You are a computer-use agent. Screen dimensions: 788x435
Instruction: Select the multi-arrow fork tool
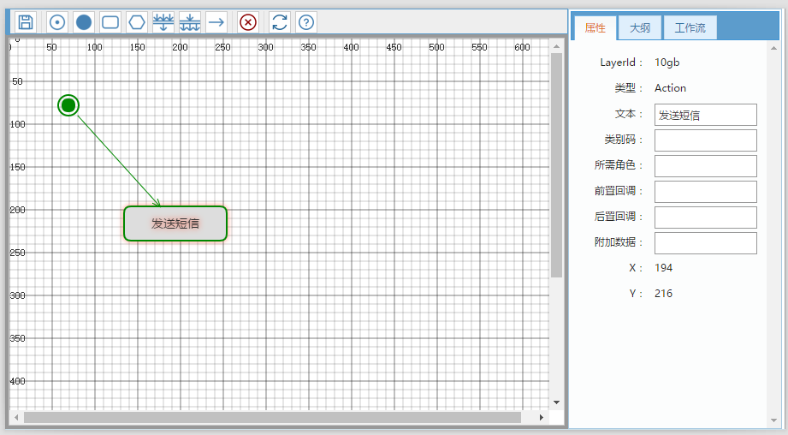coord(163,22)
